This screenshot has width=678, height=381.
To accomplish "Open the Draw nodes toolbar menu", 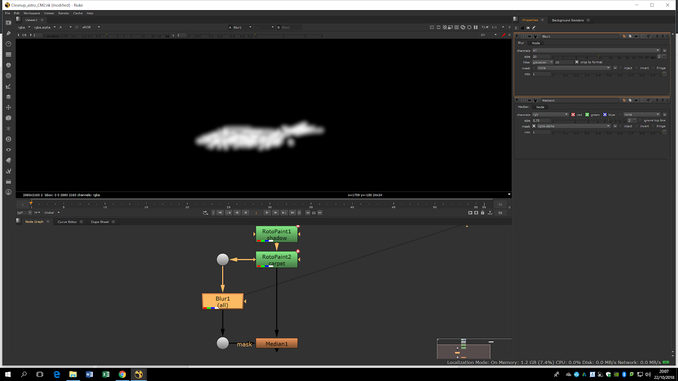I will (8, 33).
